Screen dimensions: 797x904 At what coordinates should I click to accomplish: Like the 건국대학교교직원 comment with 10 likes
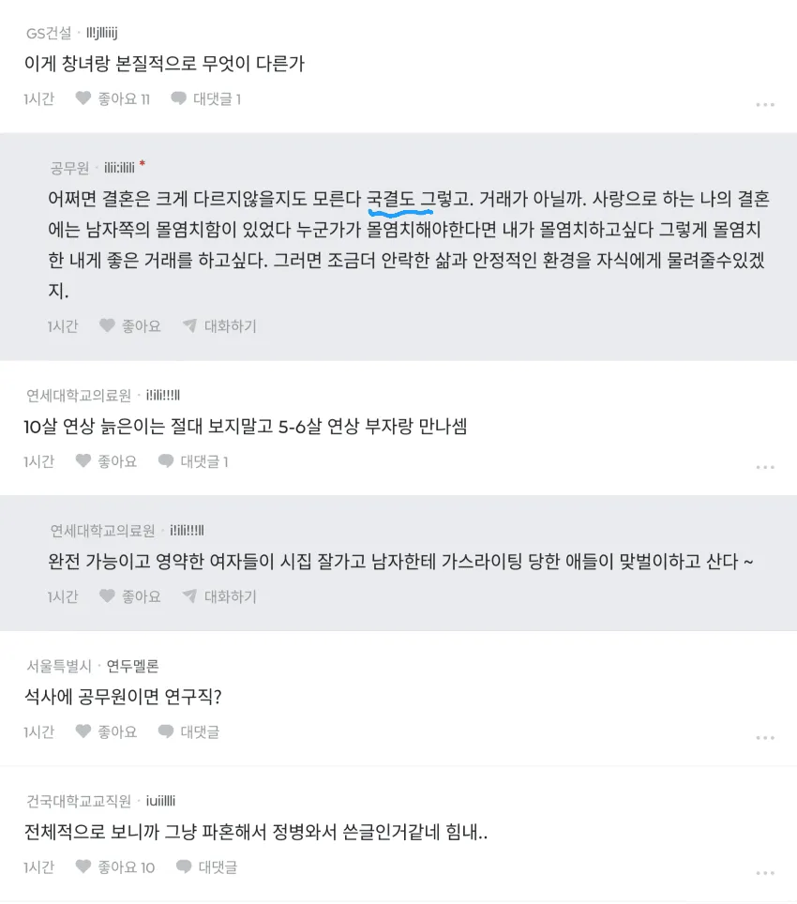pyautogui.click(x=115, y=866)
